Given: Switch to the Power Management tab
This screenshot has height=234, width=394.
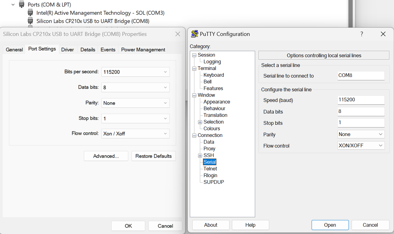Looking at the screenshot, I should coord(143,50).
